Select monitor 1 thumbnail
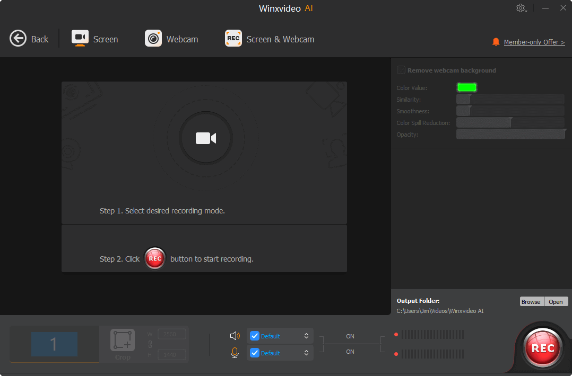The width and height of the screenshot is (572, 376). pos(54,344)
